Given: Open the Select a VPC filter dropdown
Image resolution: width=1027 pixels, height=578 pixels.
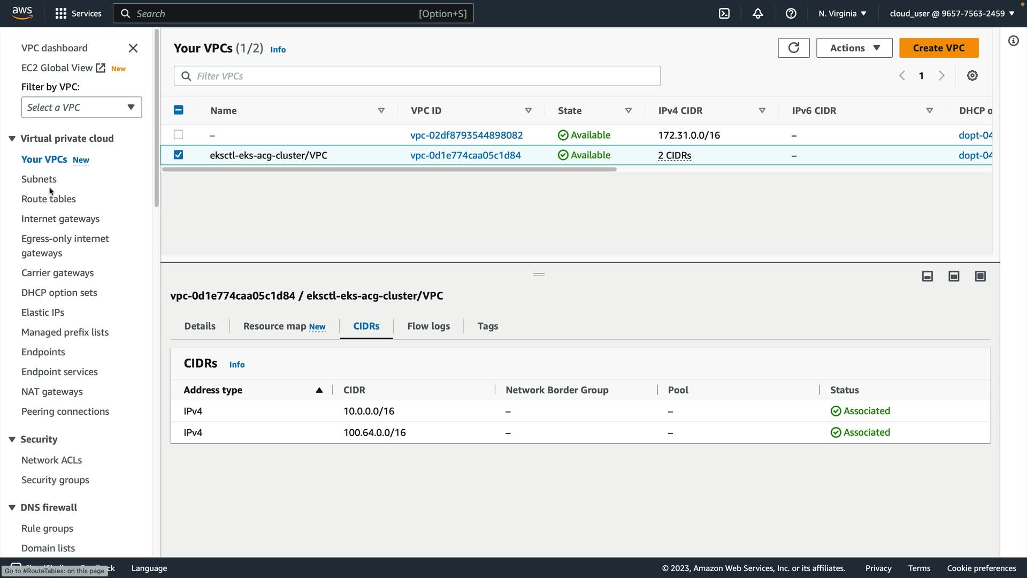Looking at the screenshot, I should (x=81, y=107).
